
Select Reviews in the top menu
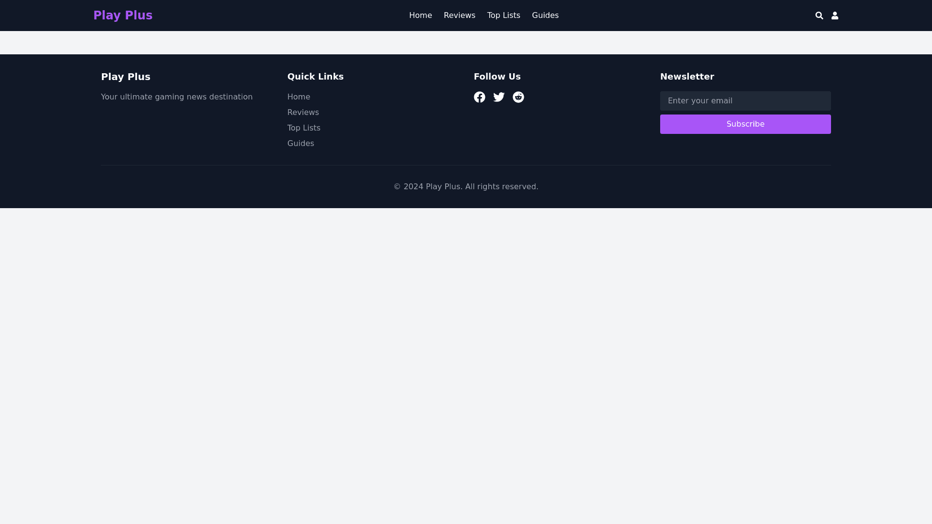pyautogui.click(x=459, y=15)
